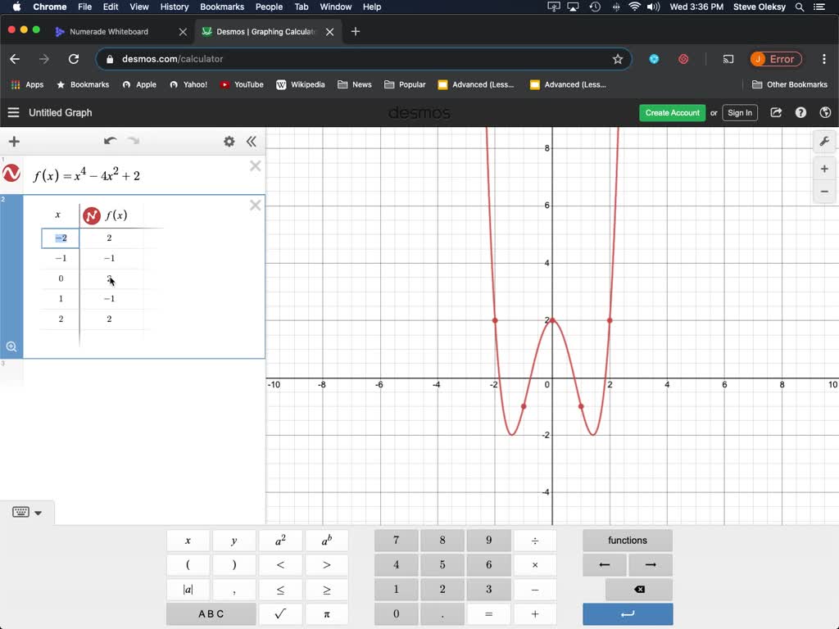
Task: Click the Sign In link
Action: 739,112
